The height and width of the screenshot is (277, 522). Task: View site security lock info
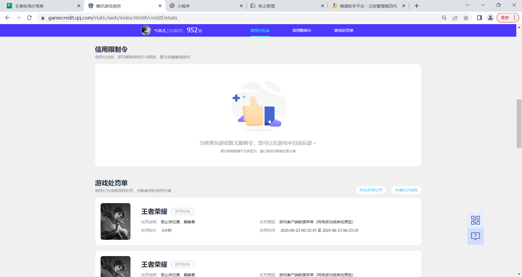43,18
